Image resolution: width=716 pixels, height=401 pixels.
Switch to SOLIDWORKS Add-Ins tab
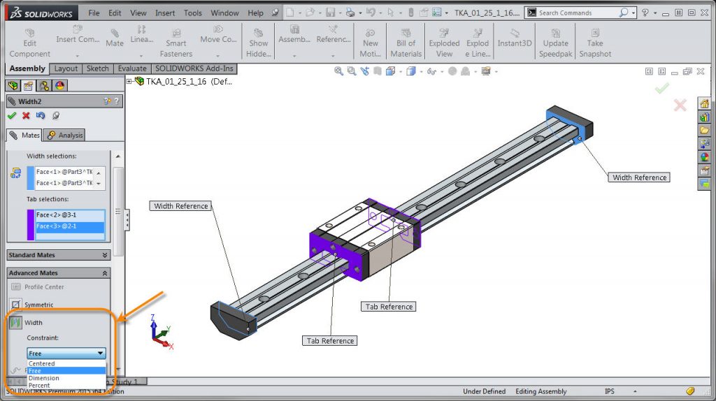coord(194,68)
